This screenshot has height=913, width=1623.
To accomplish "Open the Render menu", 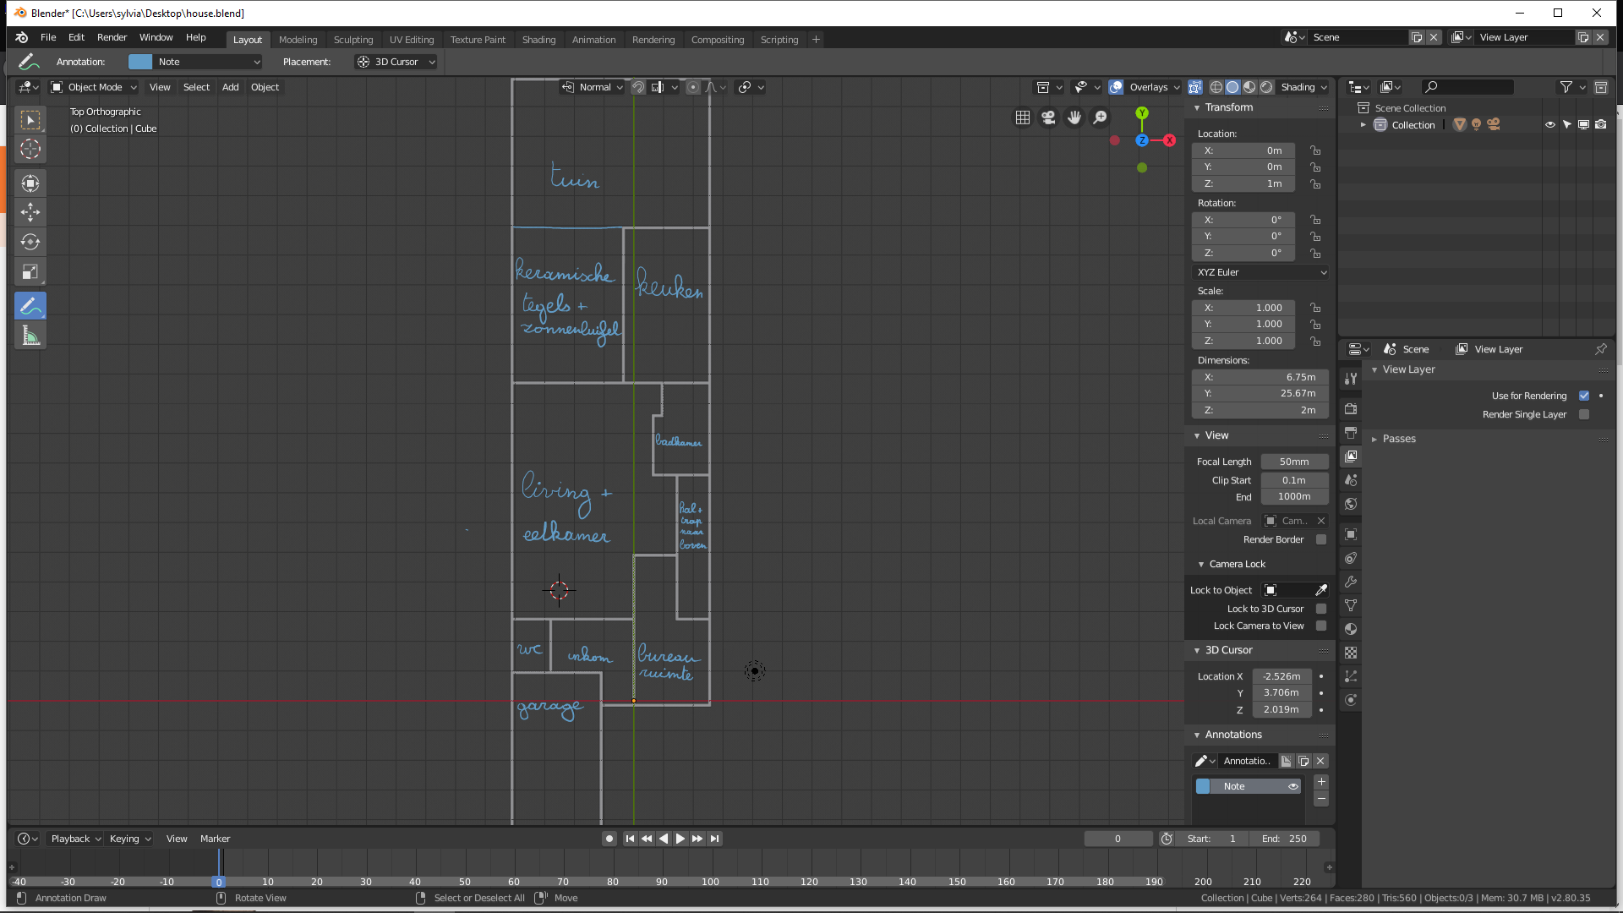I will tap(112, 37).
